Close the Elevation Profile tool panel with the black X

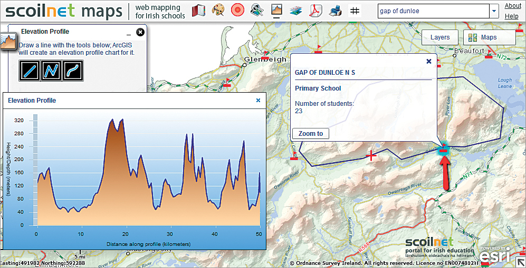(x=140, y=32)
